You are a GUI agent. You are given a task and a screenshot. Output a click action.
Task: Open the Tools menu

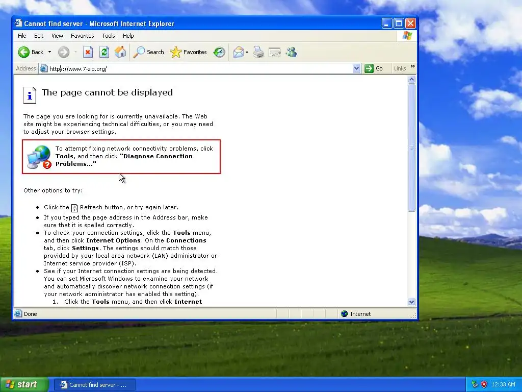(109, 36)
